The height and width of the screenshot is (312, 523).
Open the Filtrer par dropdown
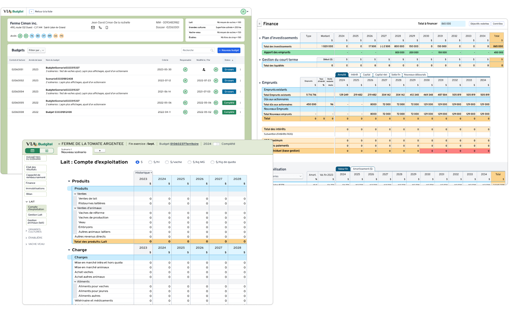tap(36, 50)
